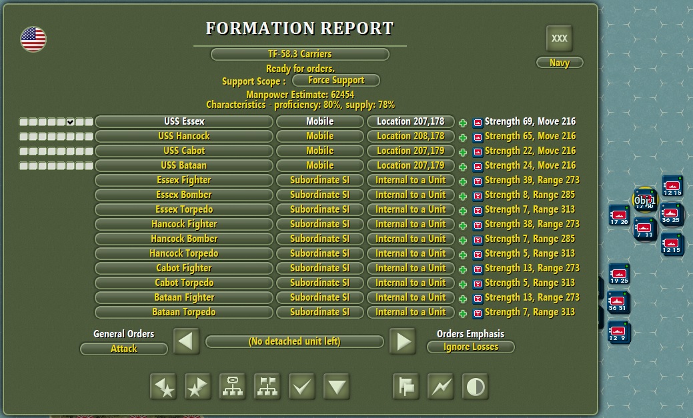The image size is (693, 418).
Task: Click the red aircraft icon on Hancock Fighter row
Action: 478,225
